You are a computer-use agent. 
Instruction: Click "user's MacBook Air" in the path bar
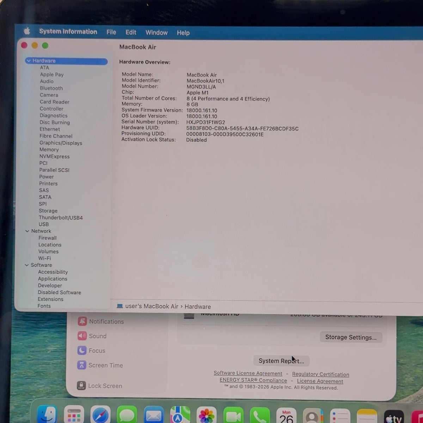[152, 306]
